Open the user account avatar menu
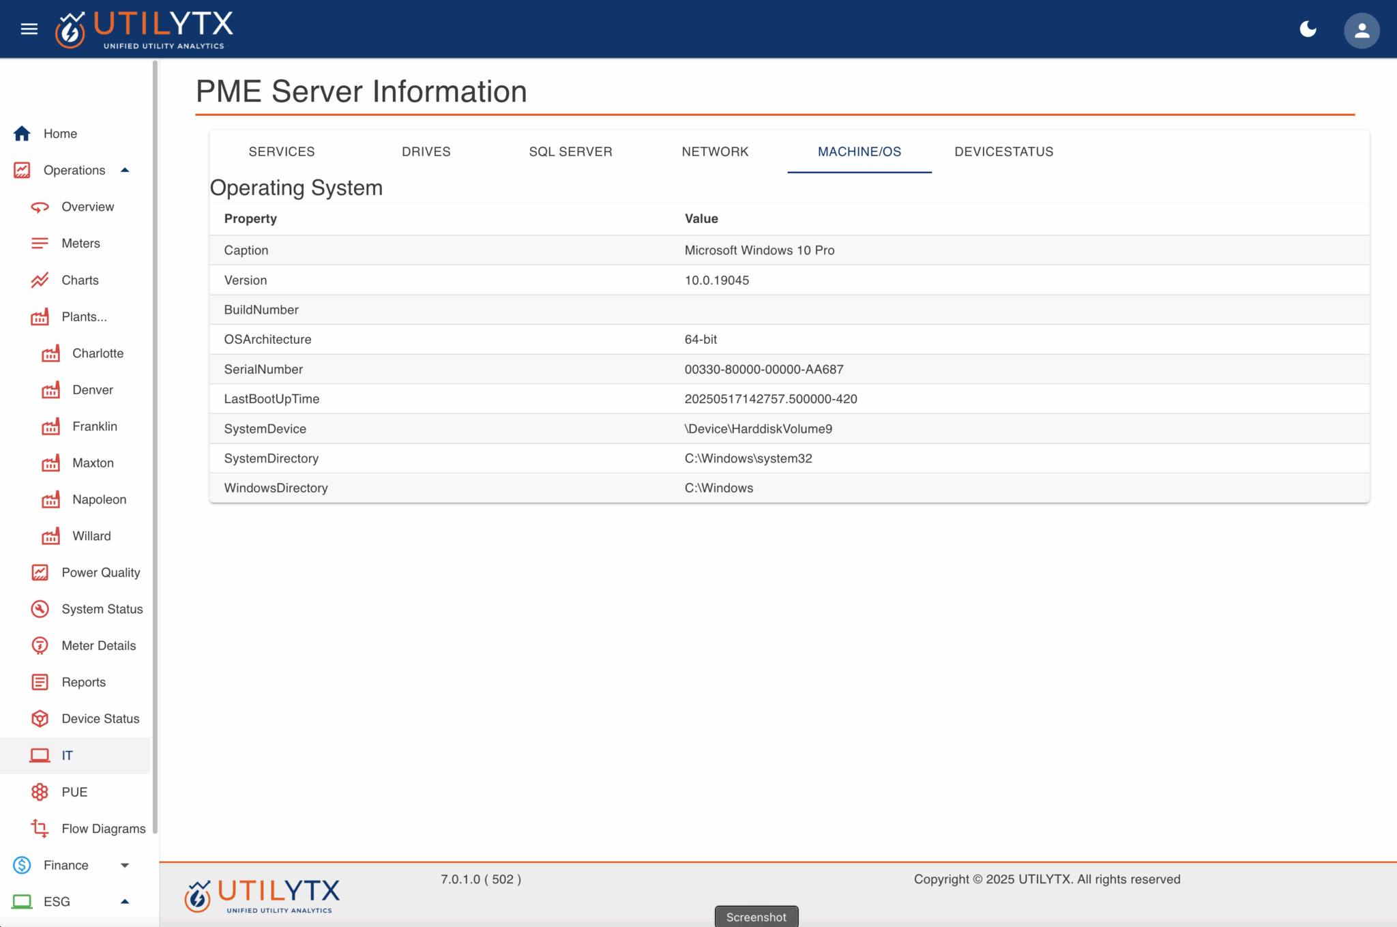 click(x=1362, y=30)
